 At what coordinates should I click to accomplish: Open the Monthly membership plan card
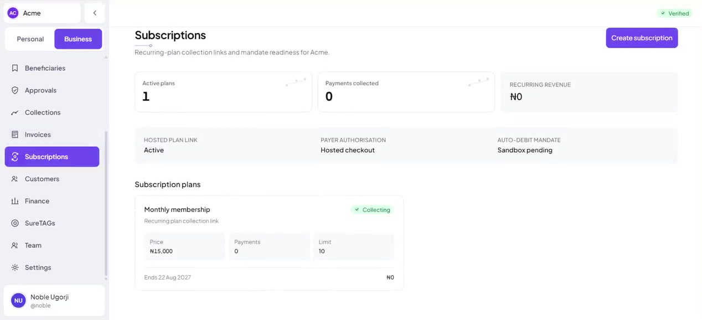(269, 242)
